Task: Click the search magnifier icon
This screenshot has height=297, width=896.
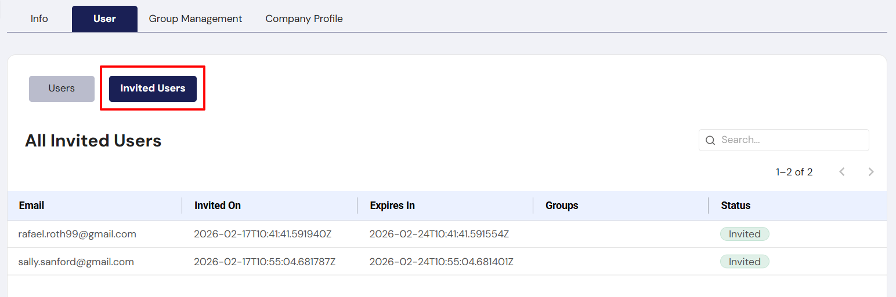Action: click(710, 140)
